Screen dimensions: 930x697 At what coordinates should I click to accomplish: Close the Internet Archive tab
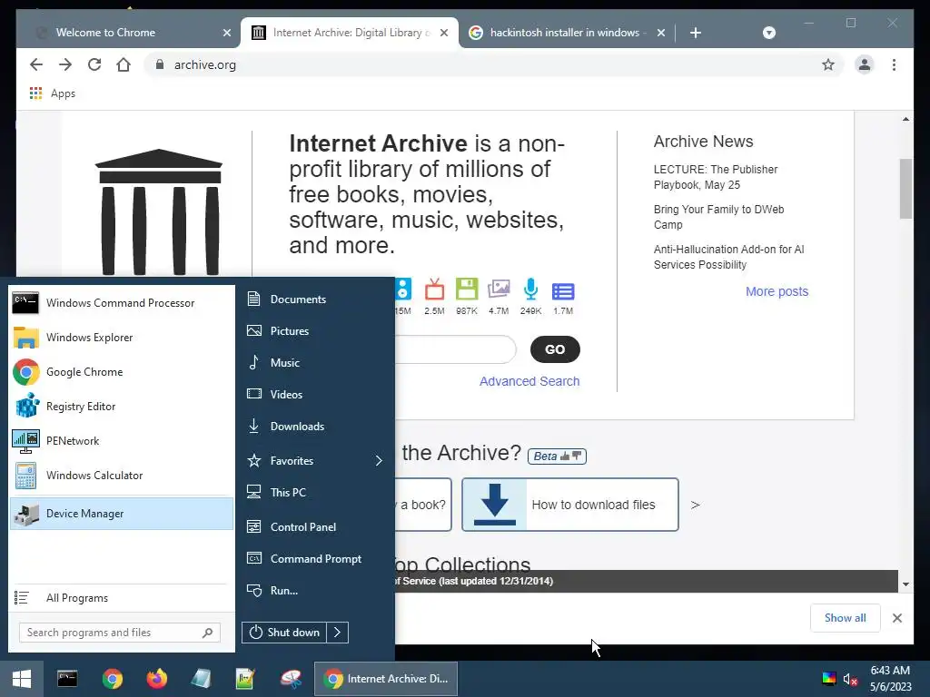pyautogui.click(x=443, y=33)
